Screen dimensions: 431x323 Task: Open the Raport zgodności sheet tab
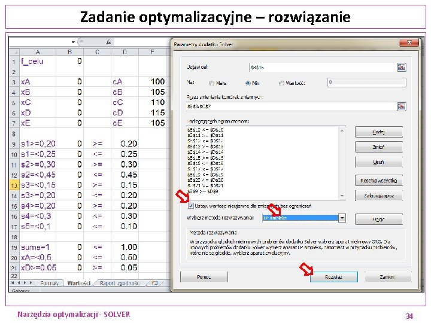[120, 283]
